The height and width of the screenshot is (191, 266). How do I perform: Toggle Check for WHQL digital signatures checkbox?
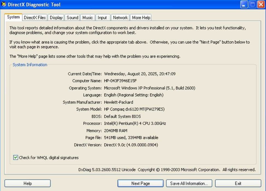click(x=15, y=157)
